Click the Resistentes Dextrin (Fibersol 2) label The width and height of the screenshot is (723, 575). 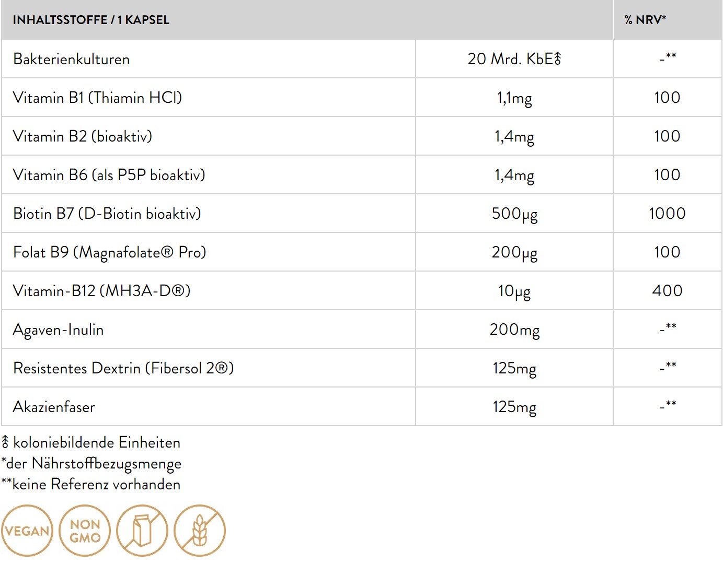coord(123,368)
